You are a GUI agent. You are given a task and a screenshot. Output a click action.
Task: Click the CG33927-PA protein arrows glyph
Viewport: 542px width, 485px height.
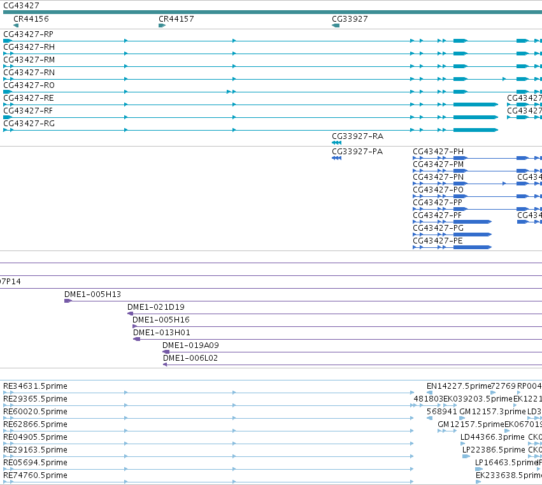point(337,158)
